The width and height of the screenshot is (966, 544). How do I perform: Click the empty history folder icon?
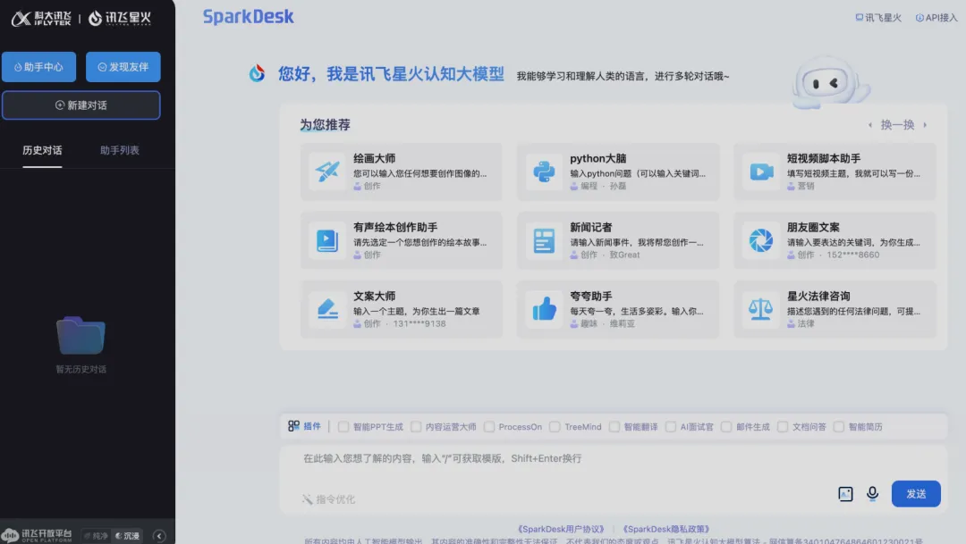[80, 335]
